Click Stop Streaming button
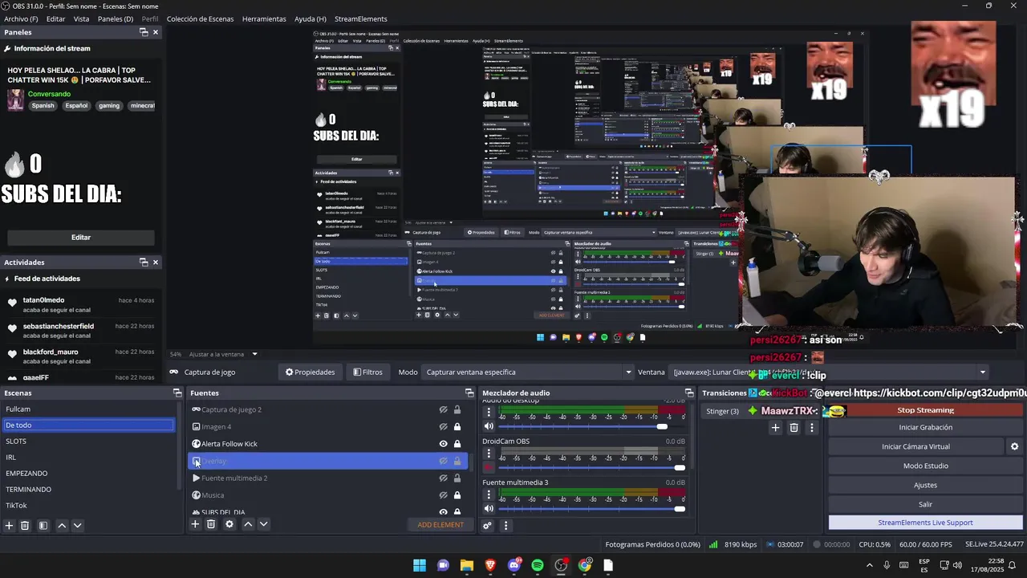 [925, 410]
